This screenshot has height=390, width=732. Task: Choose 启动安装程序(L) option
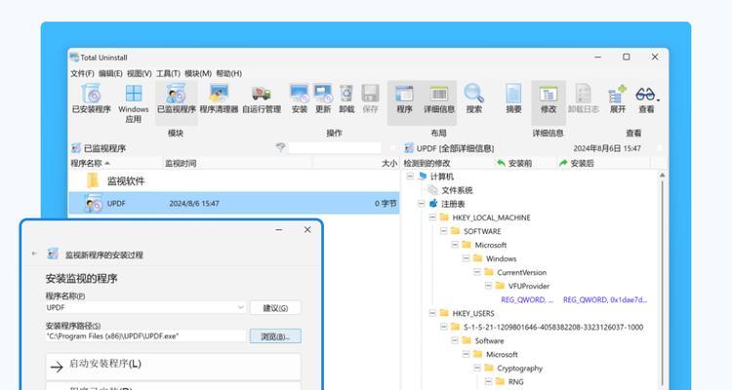pos(173,367)
